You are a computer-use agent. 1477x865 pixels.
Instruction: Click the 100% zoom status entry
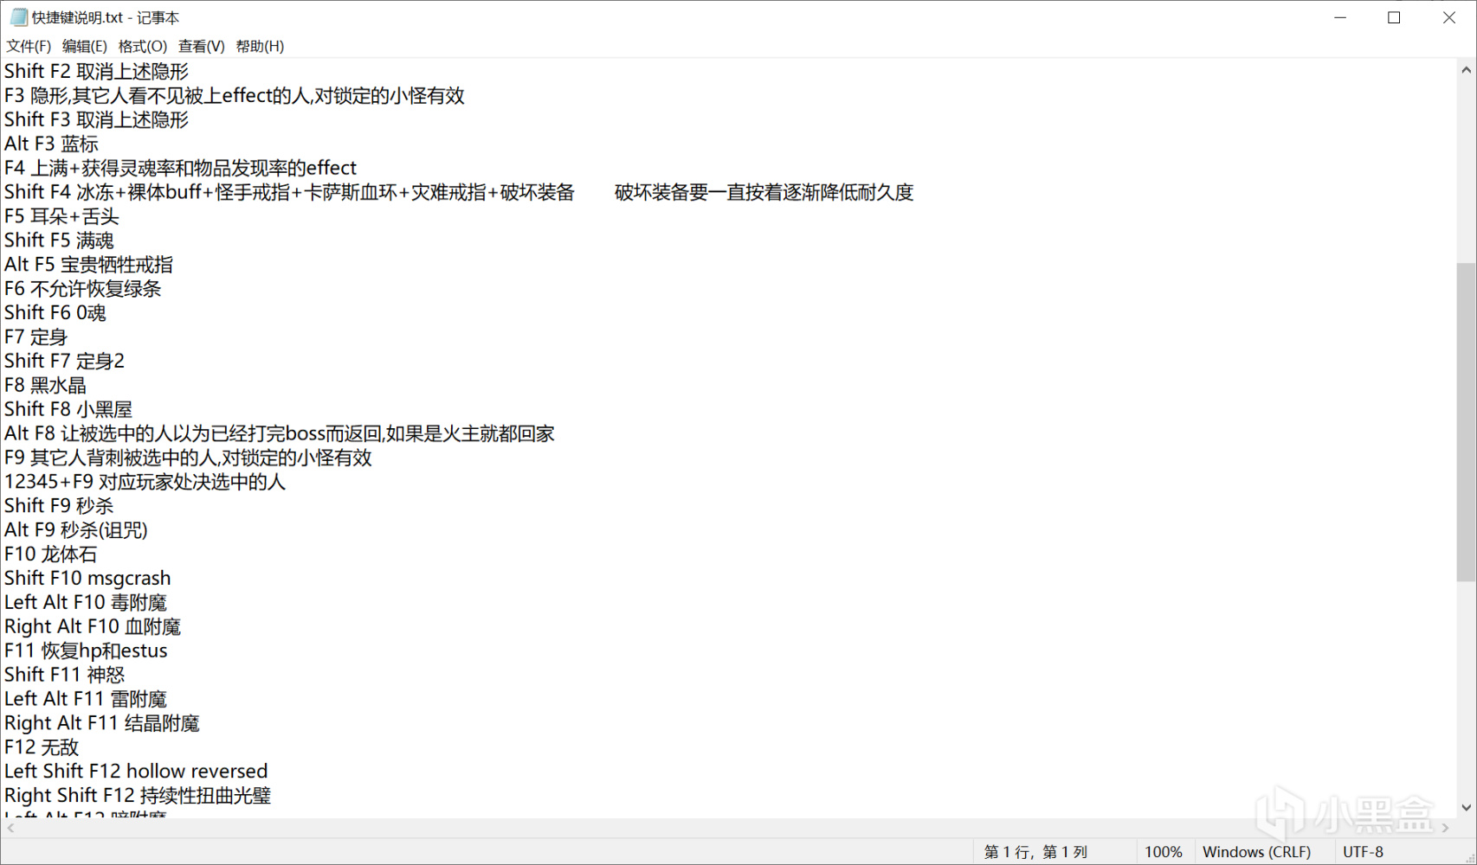1164,852
